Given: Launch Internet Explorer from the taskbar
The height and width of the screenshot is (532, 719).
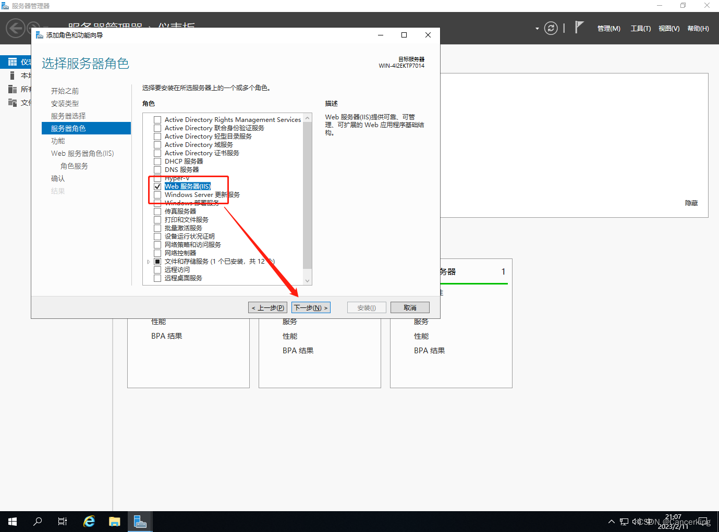Looking at the screenshot, I should (x=89, y=522).
